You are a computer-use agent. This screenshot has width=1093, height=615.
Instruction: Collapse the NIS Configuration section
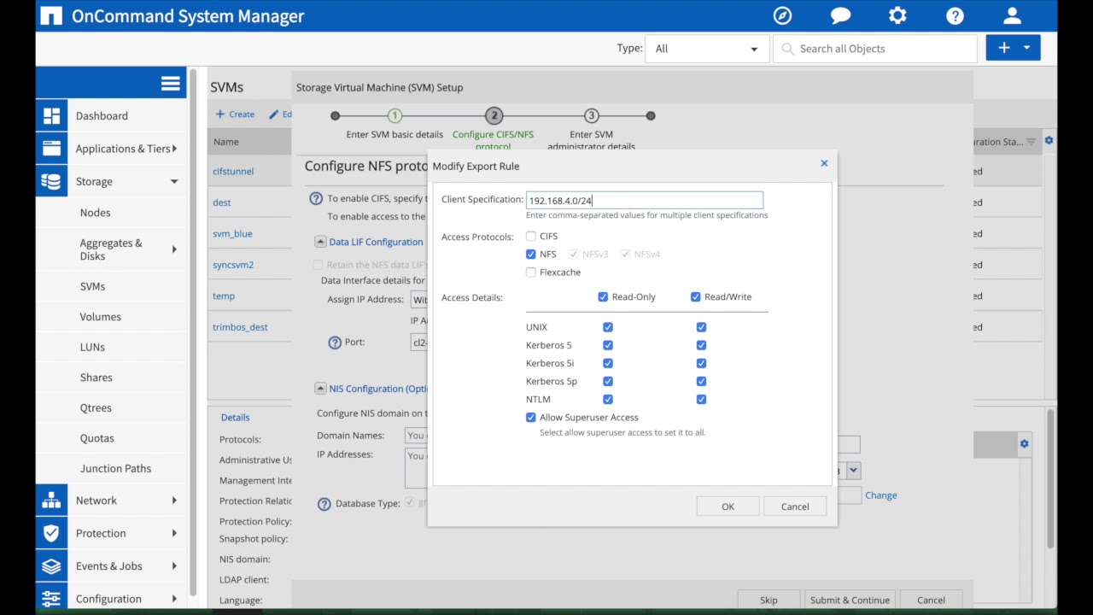[320, 389]
